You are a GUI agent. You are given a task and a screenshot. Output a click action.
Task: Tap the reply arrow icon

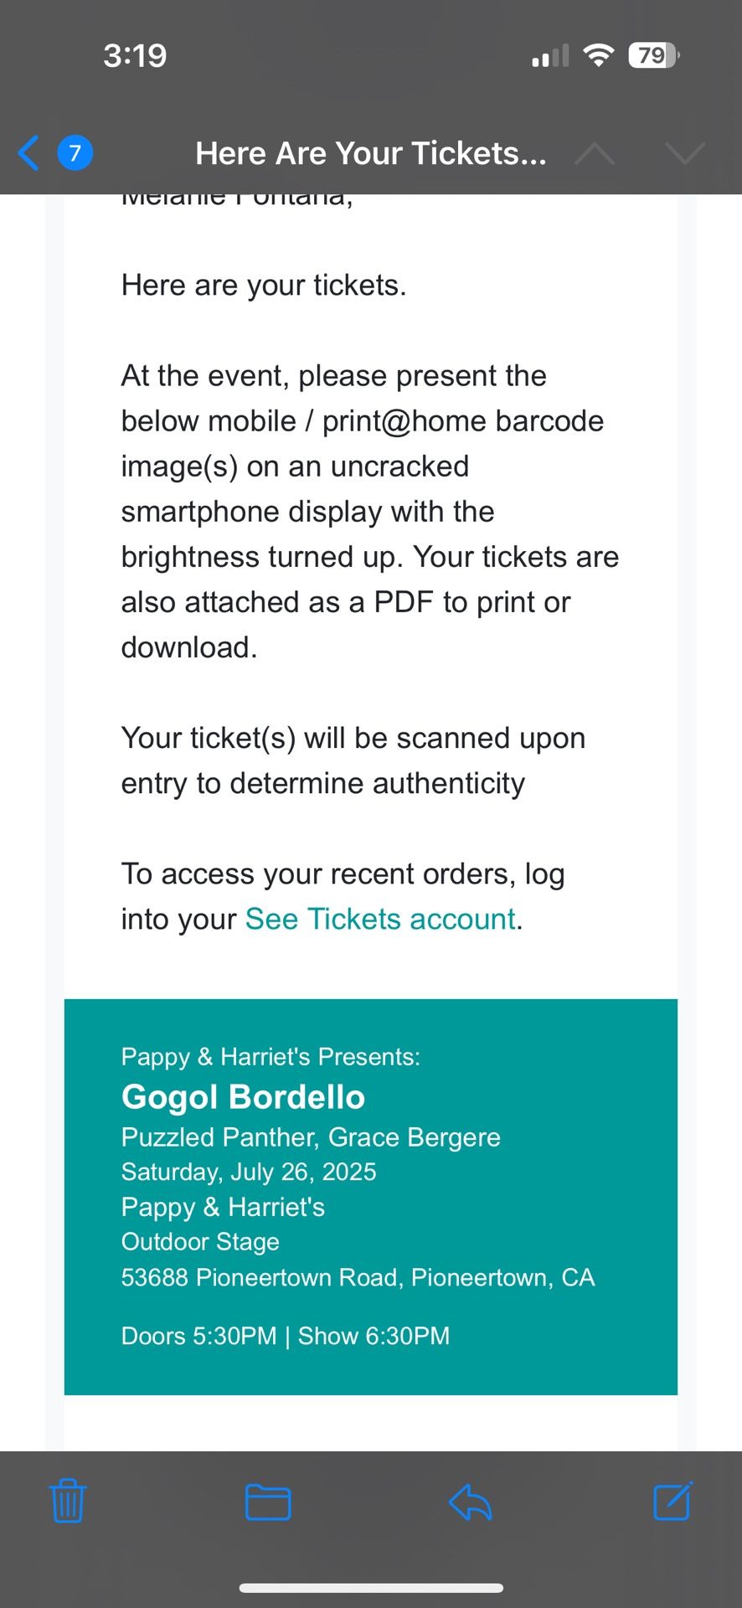[x=470, y=1502]
